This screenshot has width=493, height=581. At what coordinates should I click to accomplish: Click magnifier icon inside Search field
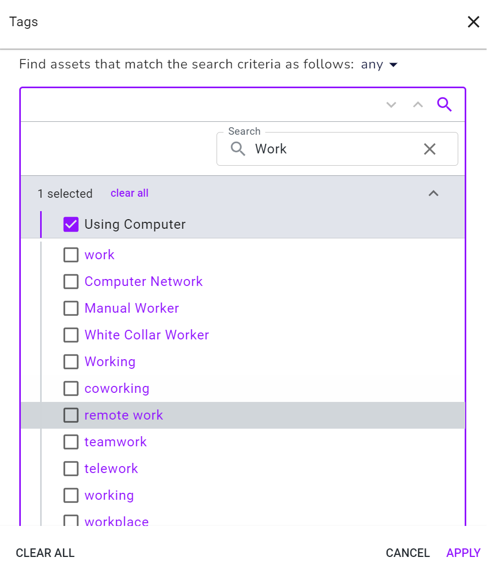coord(237,149)
